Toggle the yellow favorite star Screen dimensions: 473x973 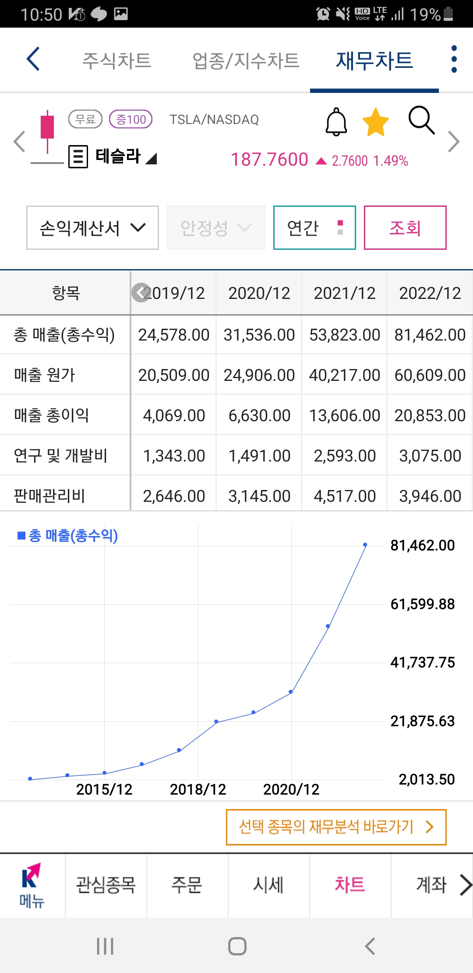pyautogui.click(x=376, y=122)
